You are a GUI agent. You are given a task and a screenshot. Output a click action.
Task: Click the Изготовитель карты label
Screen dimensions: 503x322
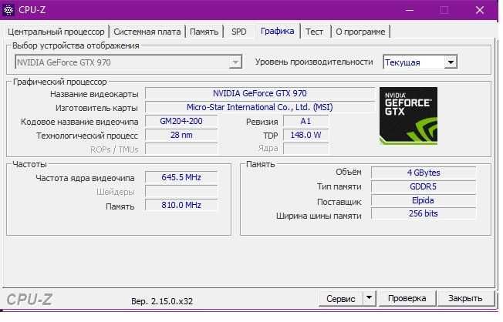(96, 108)
